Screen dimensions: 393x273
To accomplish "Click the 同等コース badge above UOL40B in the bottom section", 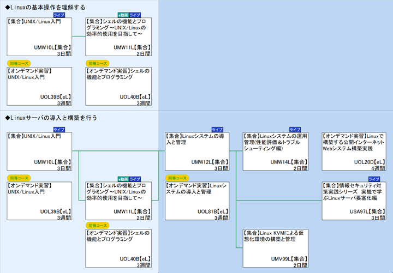I will 98,225.
